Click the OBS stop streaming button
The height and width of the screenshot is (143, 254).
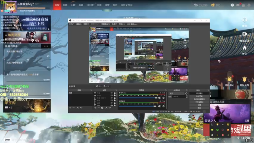tap(199, 93)
